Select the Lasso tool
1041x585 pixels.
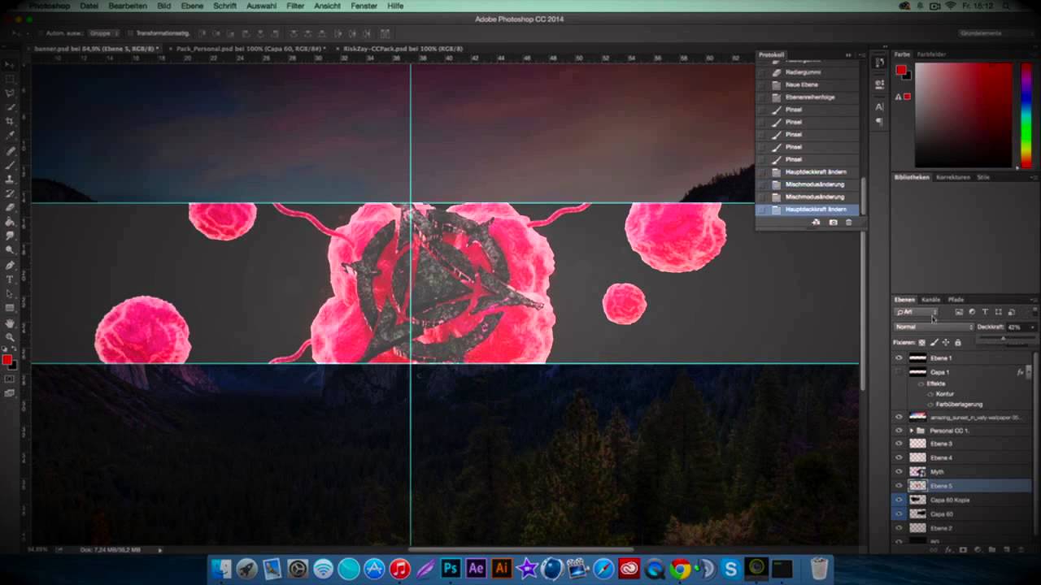click(10, 93)
